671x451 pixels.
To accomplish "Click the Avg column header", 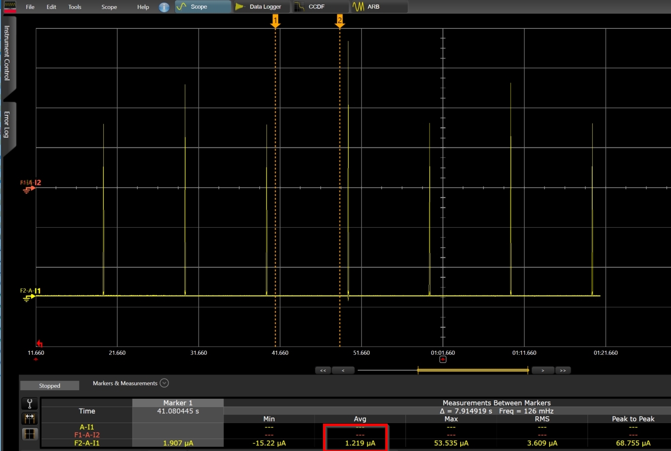I will (360, 419).
